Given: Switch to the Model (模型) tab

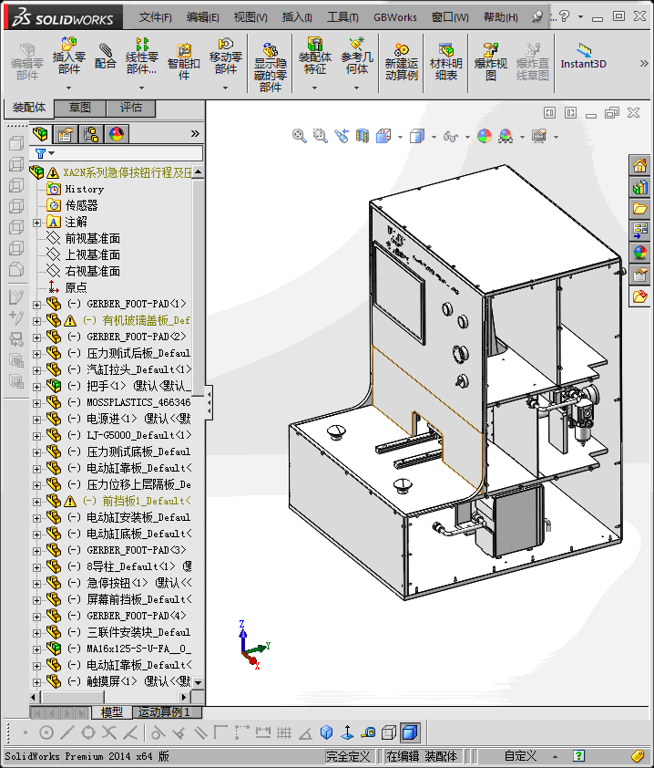Looking at the screenshot, I should 111,712.
